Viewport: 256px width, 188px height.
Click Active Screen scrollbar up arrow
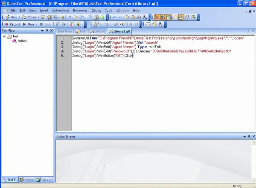click(x=253, y=142)
